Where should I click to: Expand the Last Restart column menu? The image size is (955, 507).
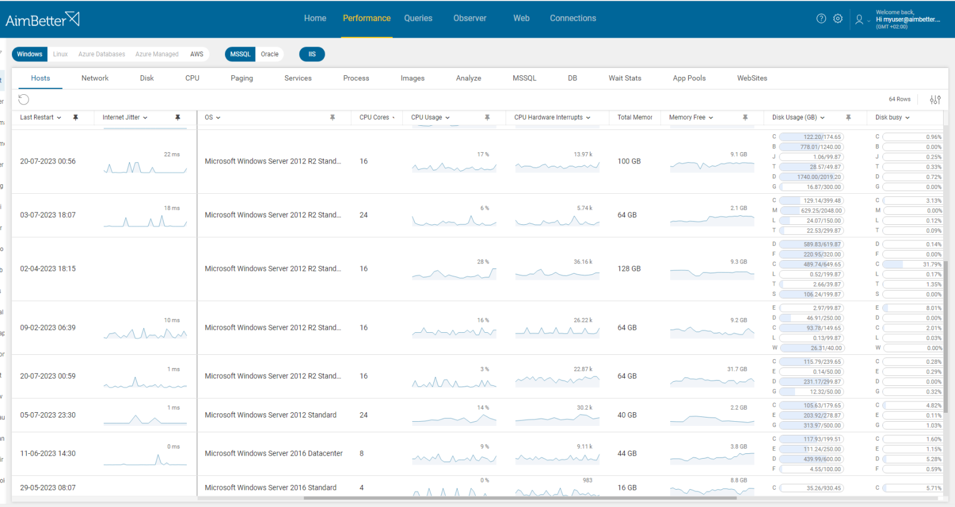(59, 118)
